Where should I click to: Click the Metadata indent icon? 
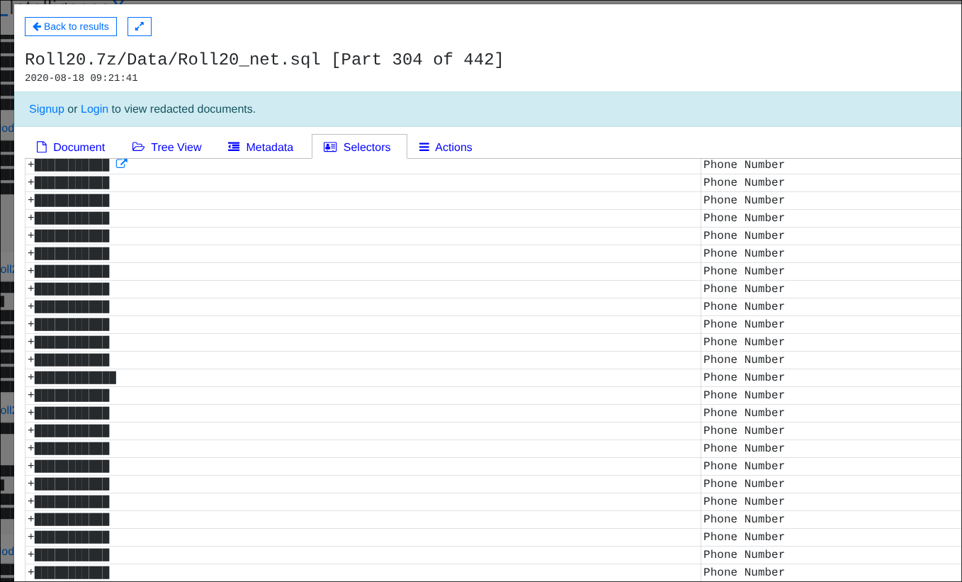234,147
